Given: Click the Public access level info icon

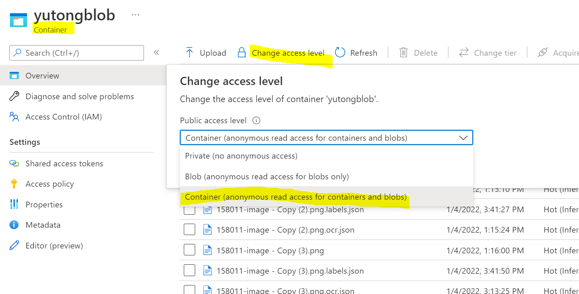Looking at the screenshot, I should coord(256,120).
